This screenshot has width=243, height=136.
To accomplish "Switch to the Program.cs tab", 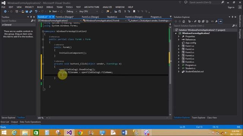I will click(156, 17).
